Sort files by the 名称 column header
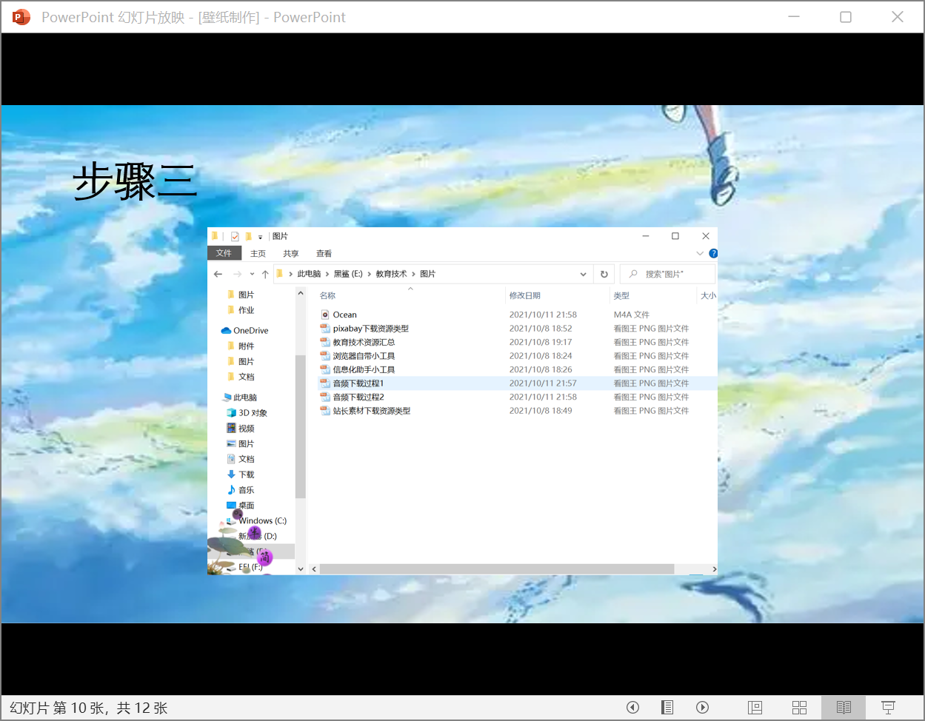 pos(327,296)
